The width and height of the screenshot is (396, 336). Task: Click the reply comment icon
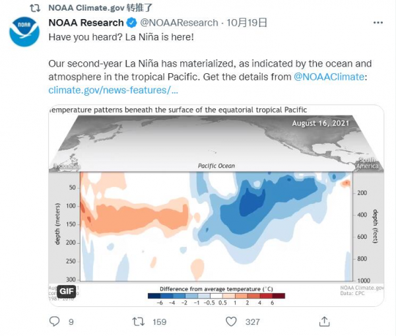(x=55, y=321)
